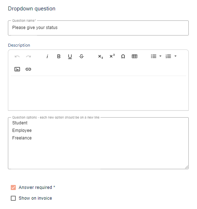
Task: Apply underline formatting
Action: (x=70, y=57)
